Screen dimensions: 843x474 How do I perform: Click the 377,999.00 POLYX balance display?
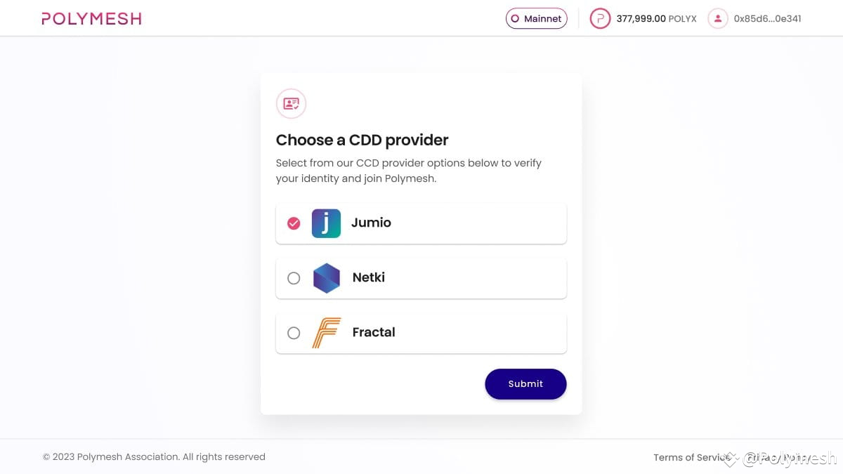[x=656, y=18]
